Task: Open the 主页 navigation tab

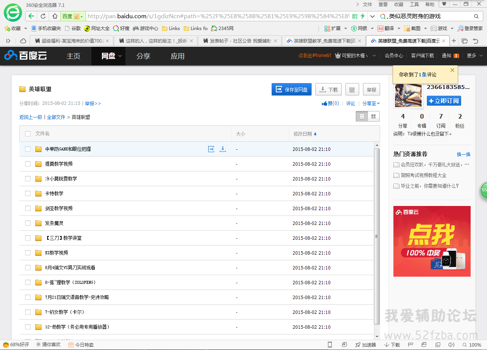Action: coord(73,56)
